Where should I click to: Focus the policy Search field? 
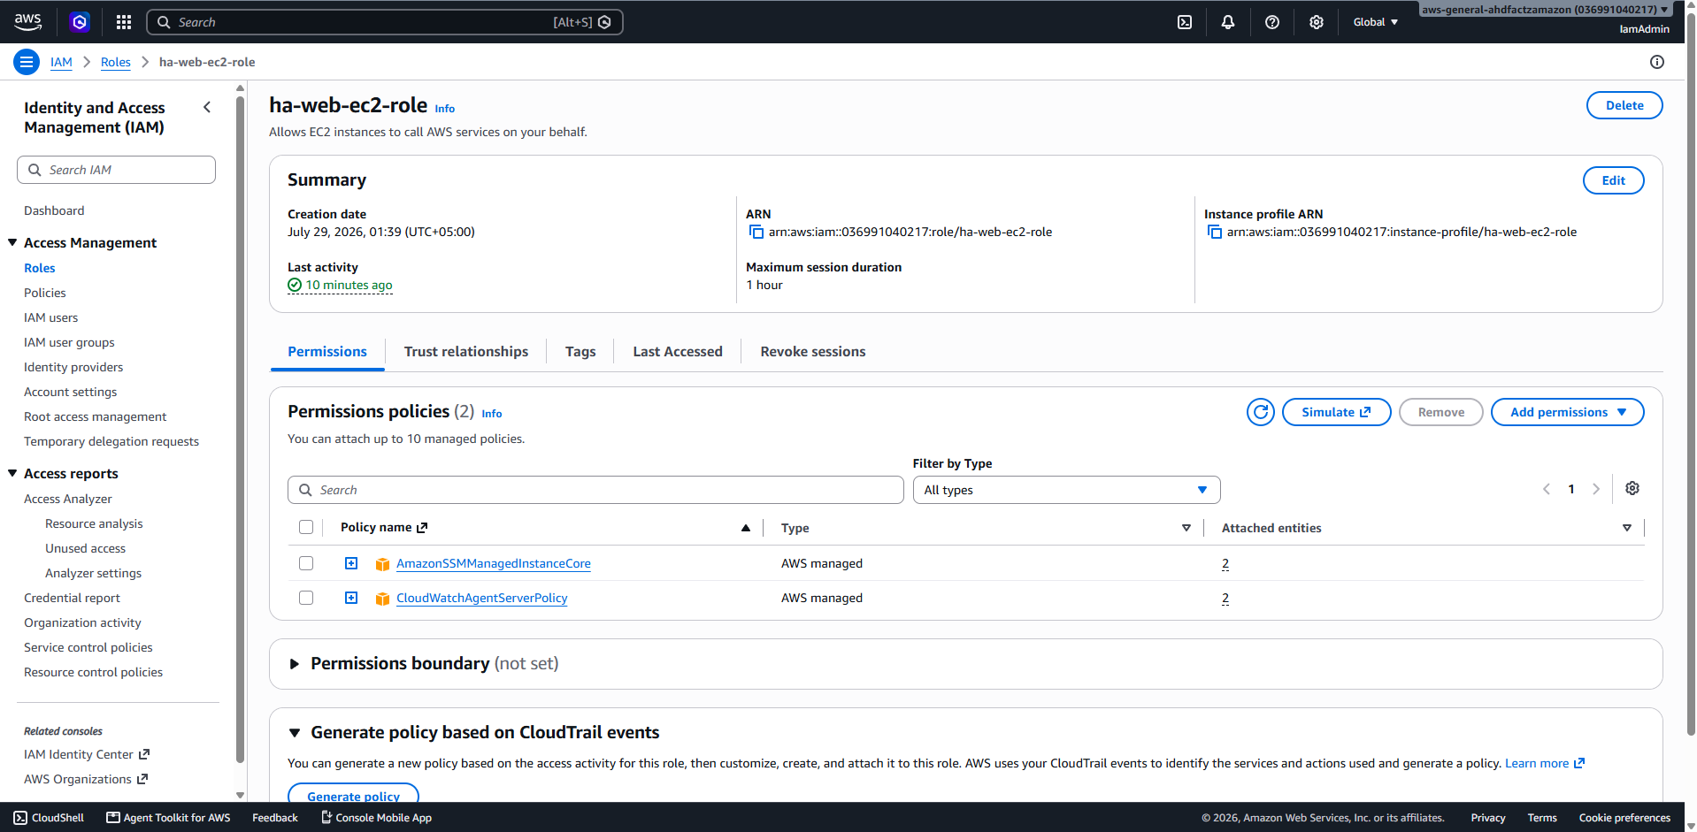(595, 490)
